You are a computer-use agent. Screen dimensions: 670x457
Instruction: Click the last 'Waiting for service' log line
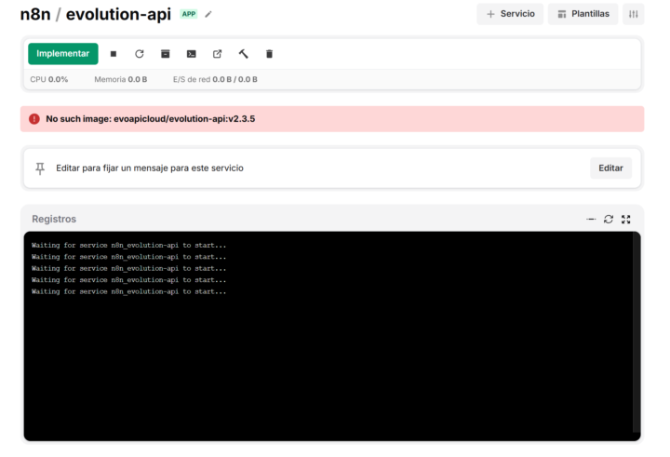[x=128, y=291]
